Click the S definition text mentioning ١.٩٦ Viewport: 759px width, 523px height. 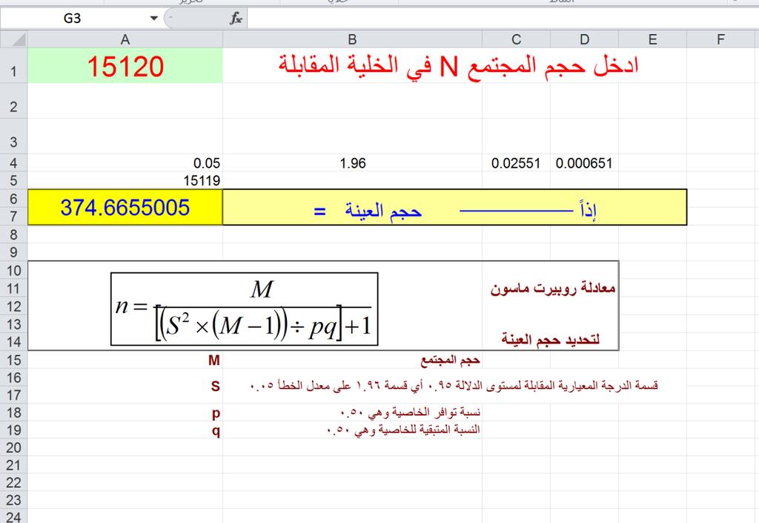pos(454,386)
